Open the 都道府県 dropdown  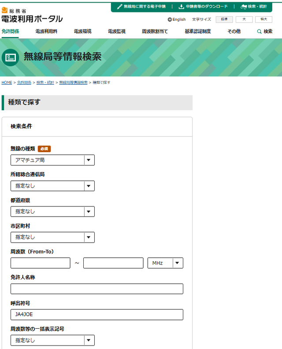point(53,211)
